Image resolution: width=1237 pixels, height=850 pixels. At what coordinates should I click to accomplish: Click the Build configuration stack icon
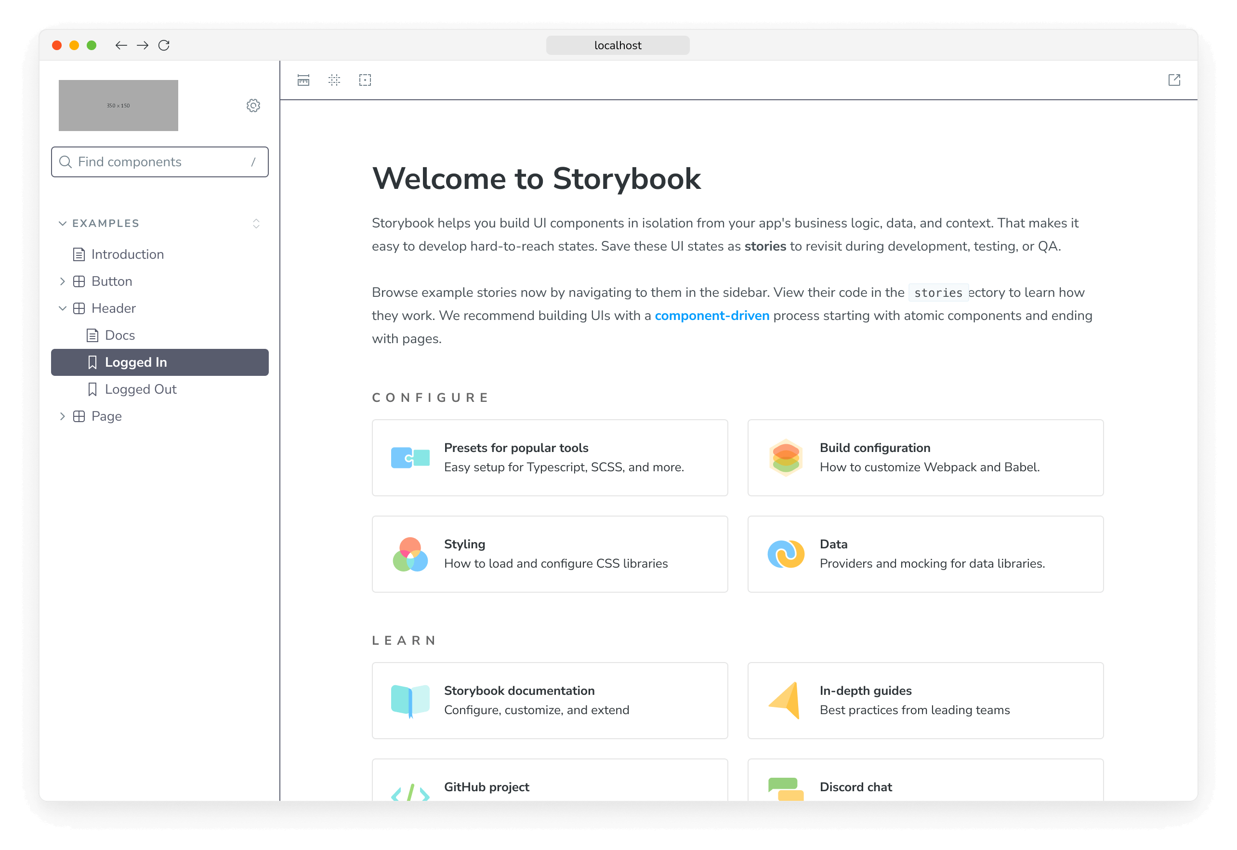click(786, 457)
